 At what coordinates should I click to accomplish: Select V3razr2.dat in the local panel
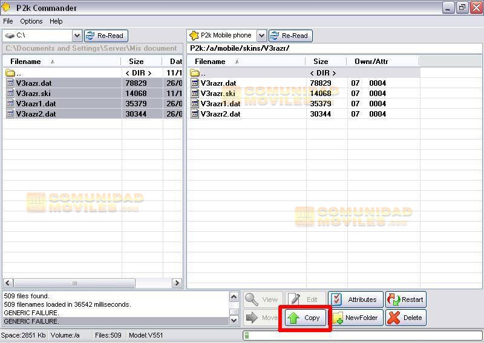[x=36, y=114]
